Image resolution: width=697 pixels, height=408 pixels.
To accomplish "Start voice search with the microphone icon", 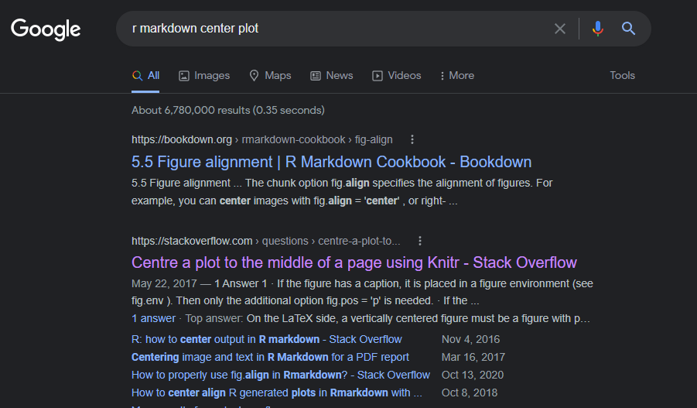I will [598, 29].
